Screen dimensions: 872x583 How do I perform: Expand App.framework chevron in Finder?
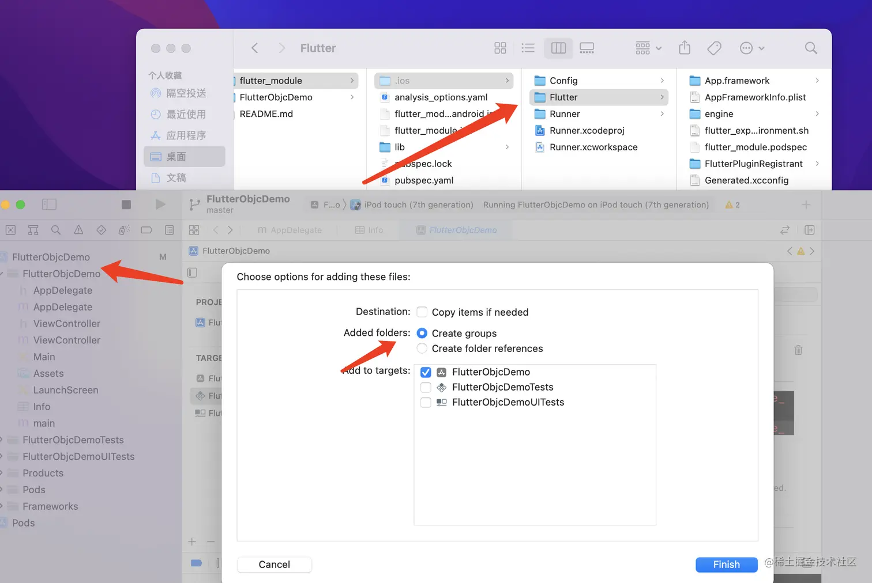click(x=817, y=81)
